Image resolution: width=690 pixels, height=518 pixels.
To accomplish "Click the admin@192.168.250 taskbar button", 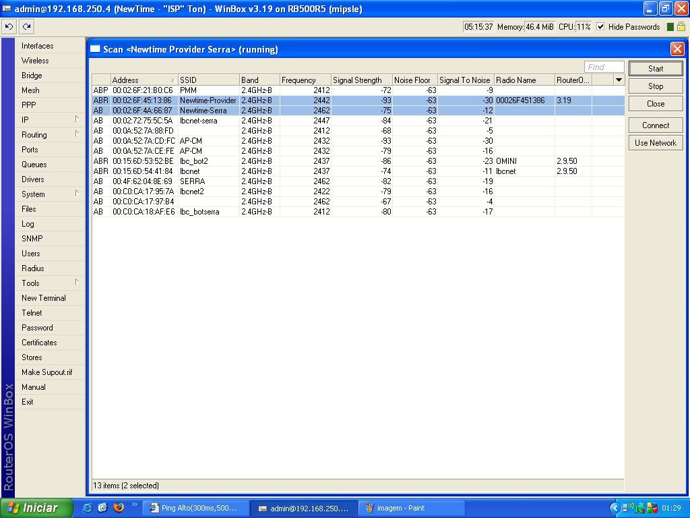I will (x=304, y=509).
